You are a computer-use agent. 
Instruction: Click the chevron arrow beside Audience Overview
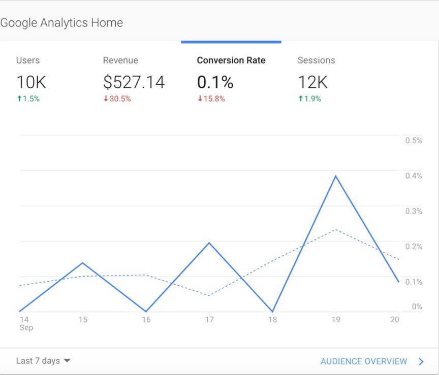(421, 362)
